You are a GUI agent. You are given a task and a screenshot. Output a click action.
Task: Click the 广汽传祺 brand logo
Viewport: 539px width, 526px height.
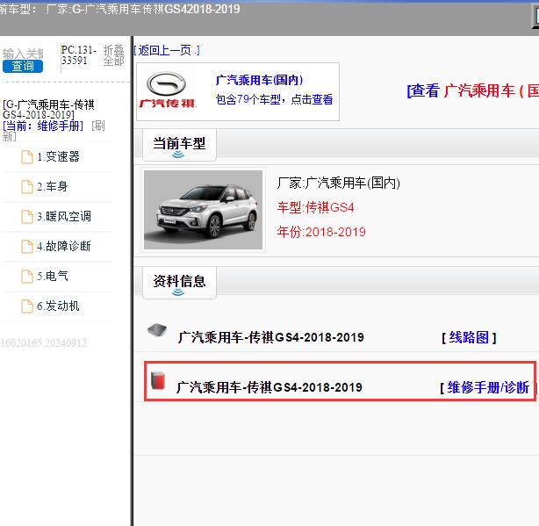[x=167, y=90]
